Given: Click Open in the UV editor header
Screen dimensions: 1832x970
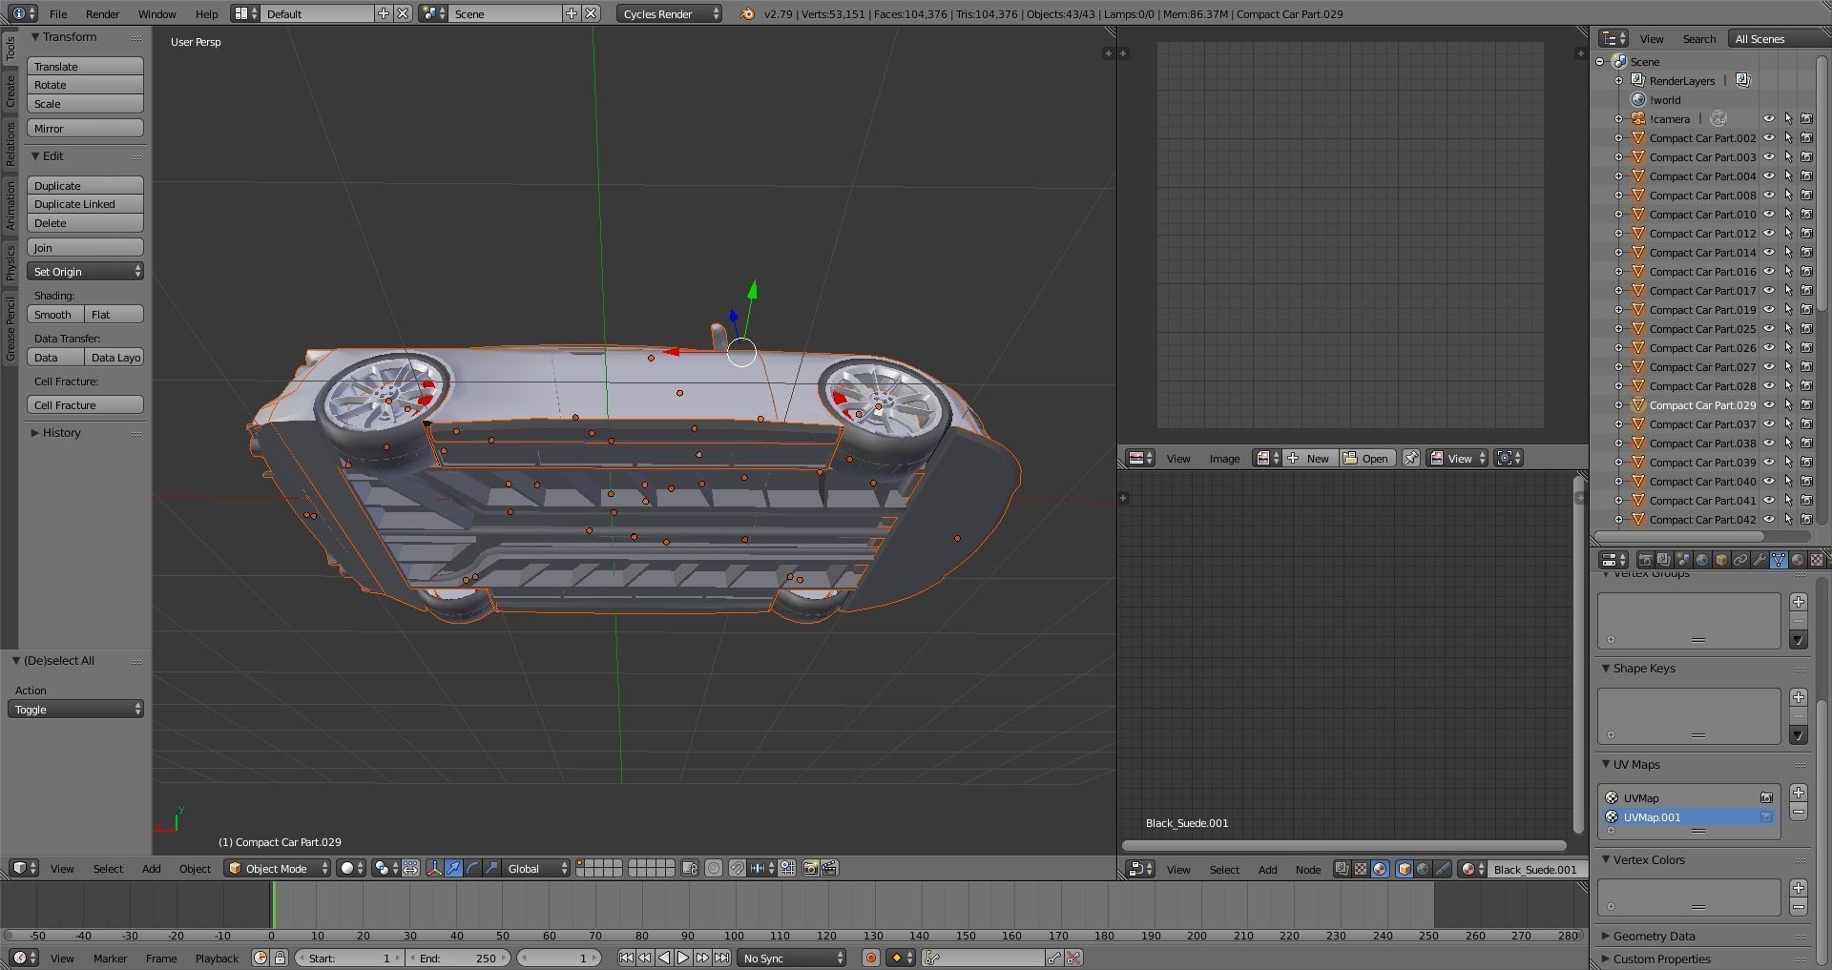Looking at the screenshot, I should point(1366,459).
